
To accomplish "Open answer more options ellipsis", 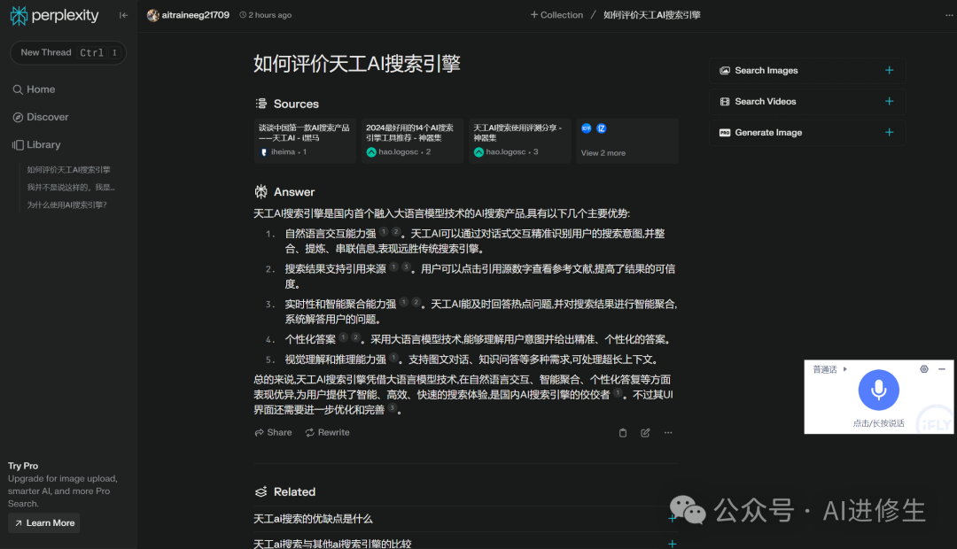I will pyautogui.click(x=668, y=432).
